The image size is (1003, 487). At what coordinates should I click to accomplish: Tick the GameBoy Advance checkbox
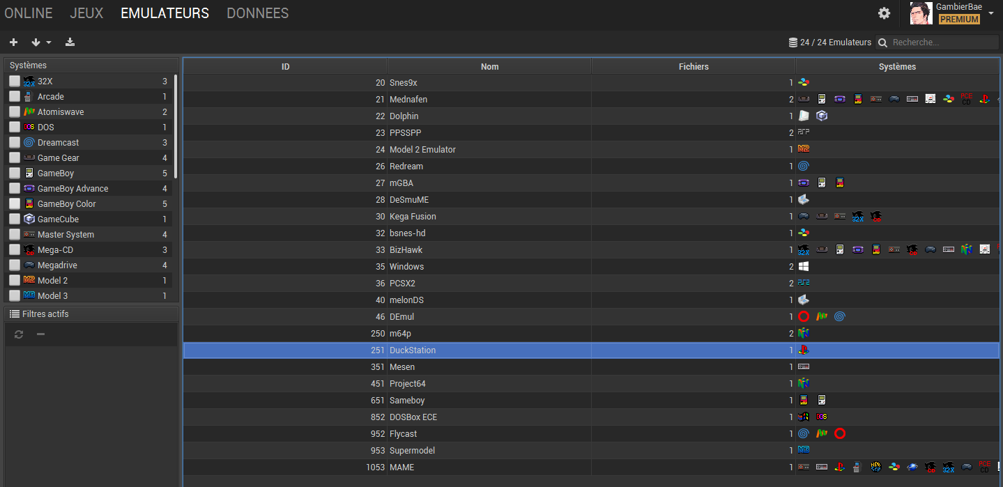point(15,189)
